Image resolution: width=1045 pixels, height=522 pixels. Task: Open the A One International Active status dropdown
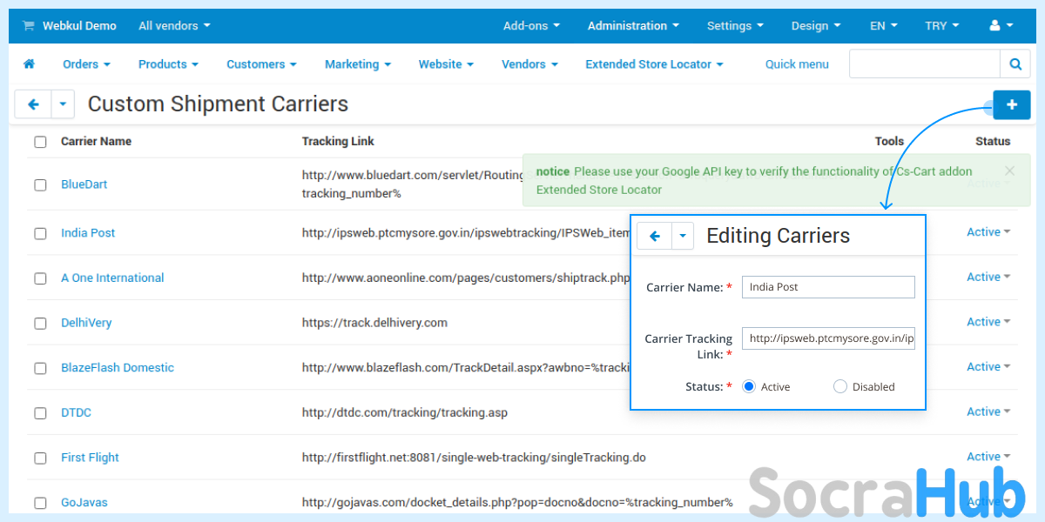click(988, 277)
